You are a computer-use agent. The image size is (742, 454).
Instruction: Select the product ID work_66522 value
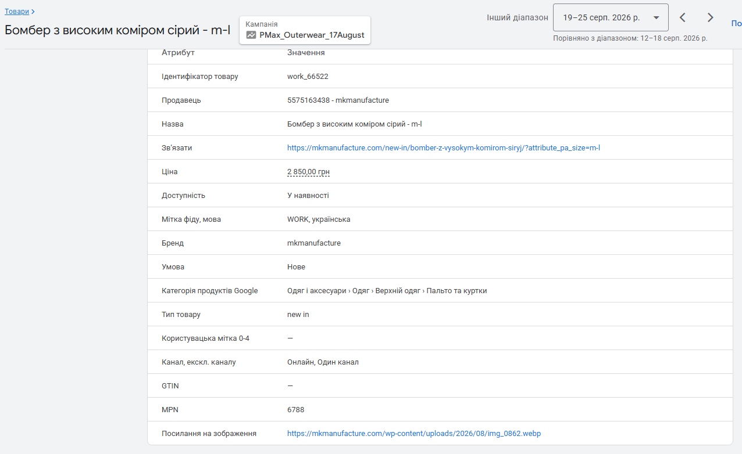coord(308,77)
